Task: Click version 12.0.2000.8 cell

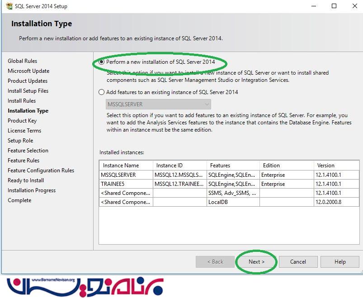Action: click(x=337, y=202)
